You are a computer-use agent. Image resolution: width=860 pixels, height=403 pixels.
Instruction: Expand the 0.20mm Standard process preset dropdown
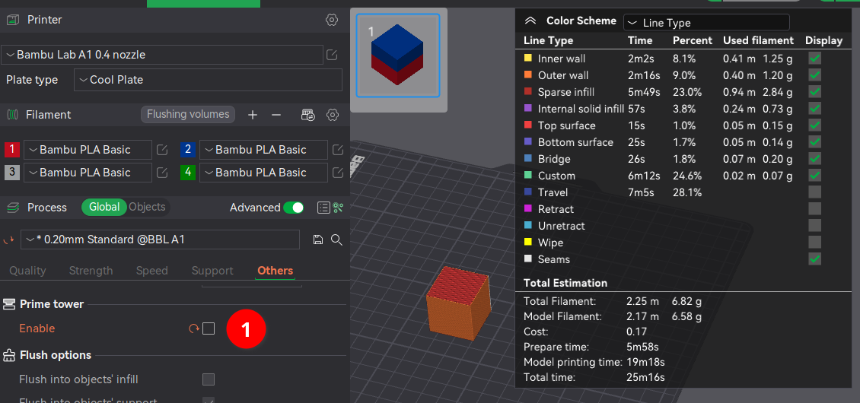tap(160, 240)
